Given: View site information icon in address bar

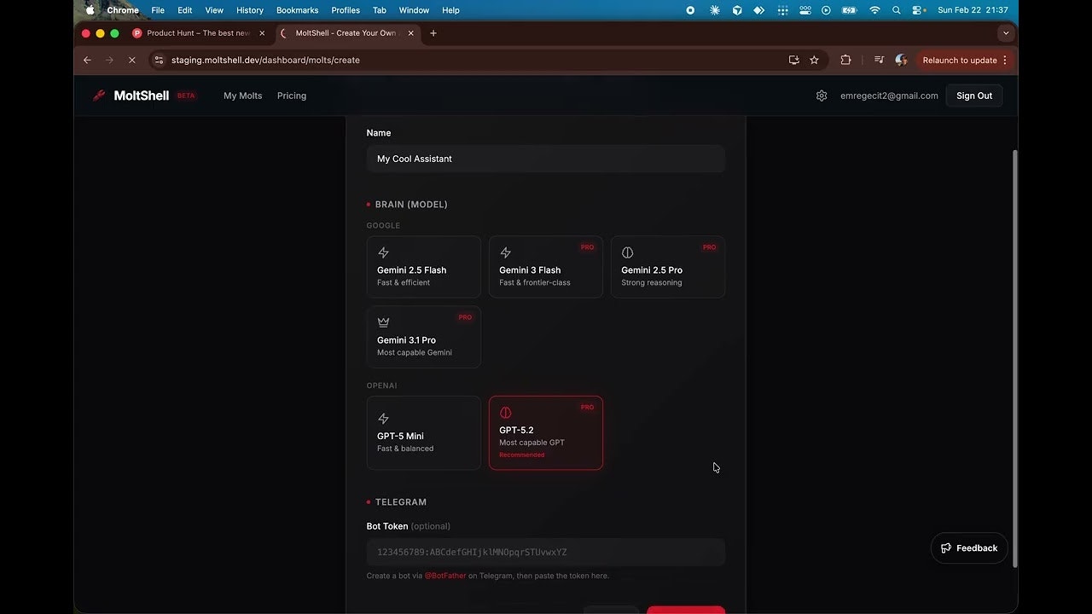Looking at the screenshot, I should pyautogui.click(x=158, y=61).
